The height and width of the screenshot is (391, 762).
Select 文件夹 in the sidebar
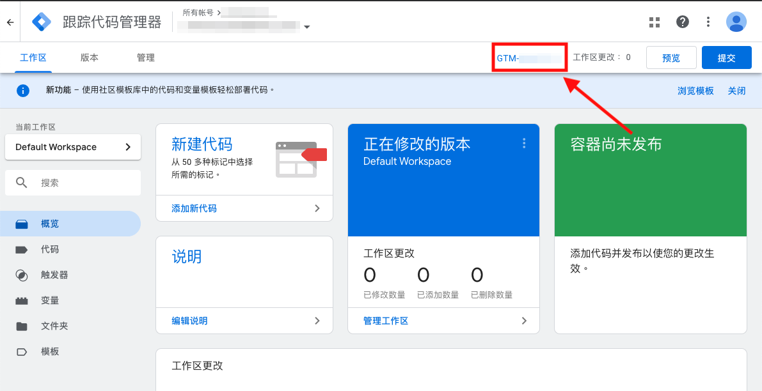click(70, 326)
